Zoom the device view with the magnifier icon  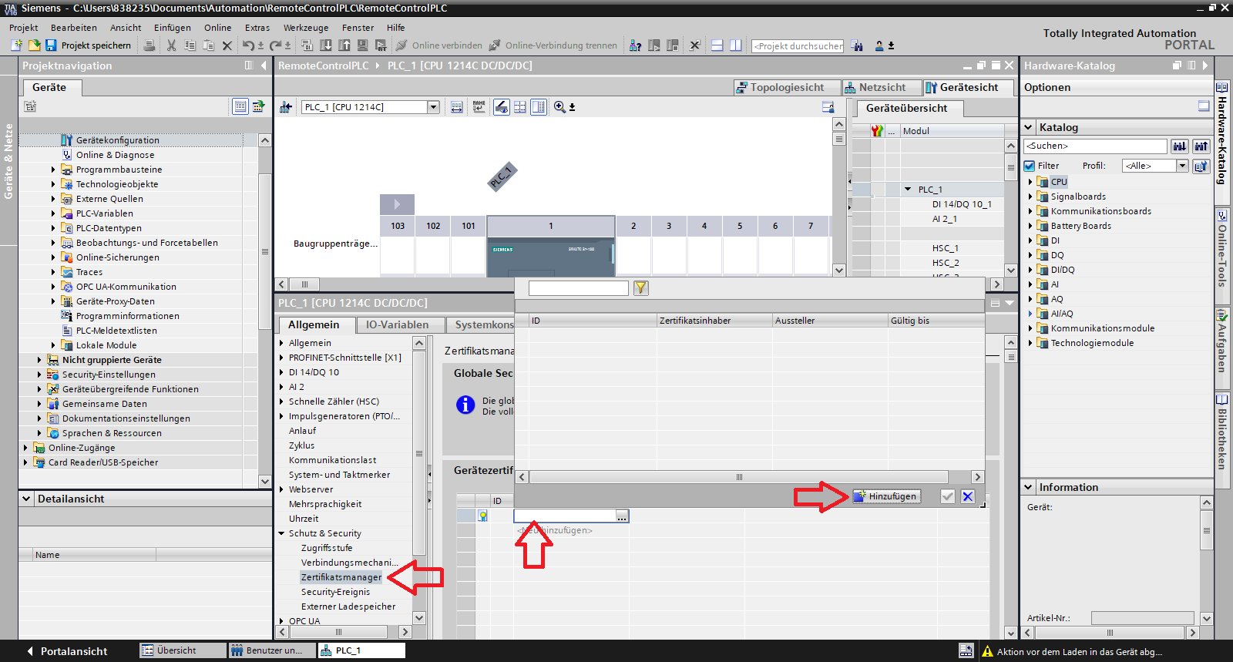tap(559, 107)
